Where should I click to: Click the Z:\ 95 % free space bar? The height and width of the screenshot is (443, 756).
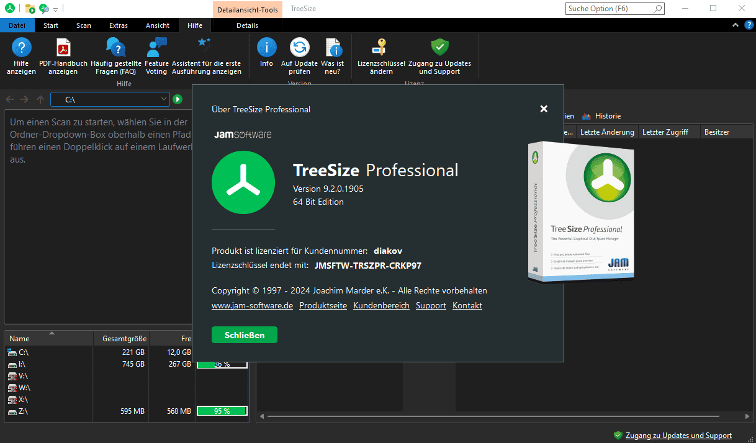click(x=222, y=411)
